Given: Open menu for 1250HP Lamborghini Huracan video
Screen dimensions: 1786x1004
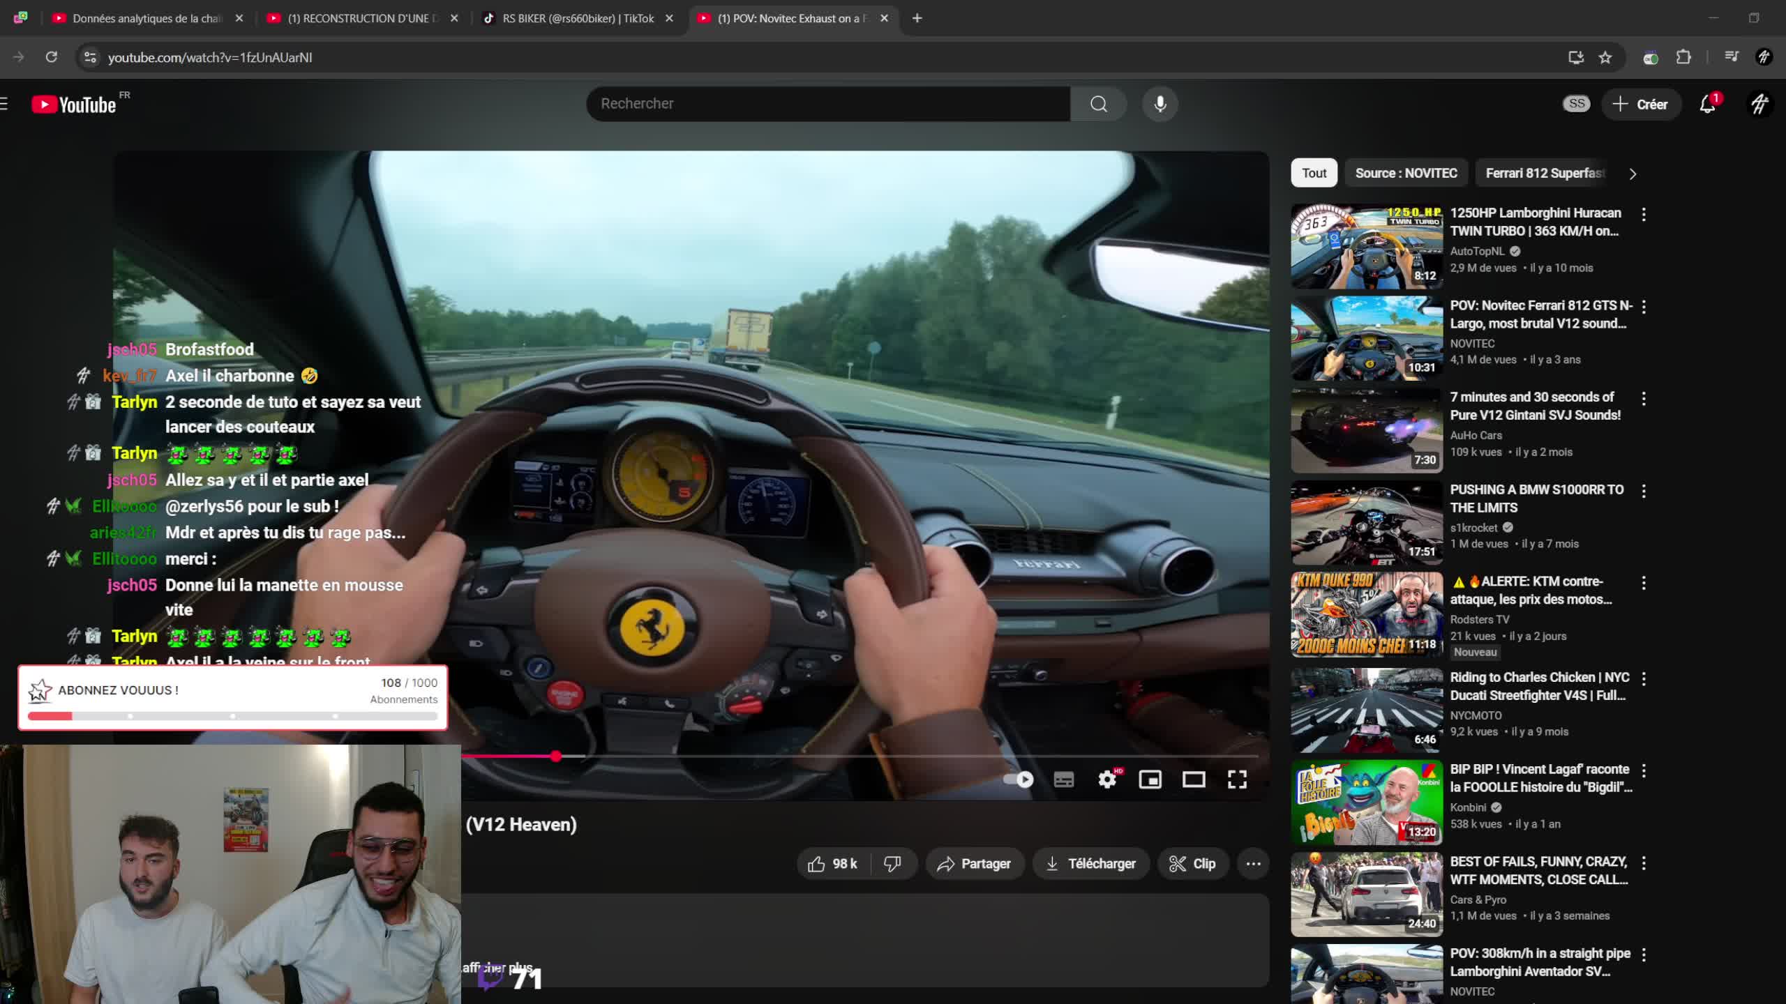Looking at the screenshot, I should point(1644,215).
